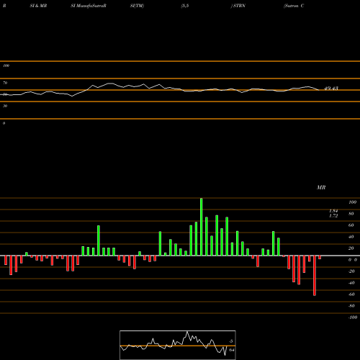The width and height of the screenshot is (360, 360).
Task: Click the ") STRN" ticker text
Action: click(238, 6)
